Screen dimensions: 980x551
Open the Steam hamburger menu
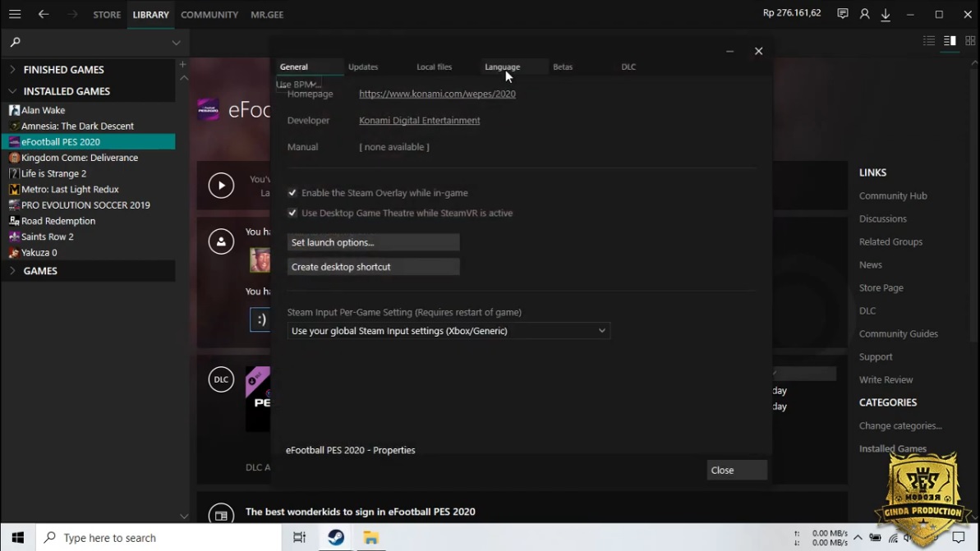14,14
